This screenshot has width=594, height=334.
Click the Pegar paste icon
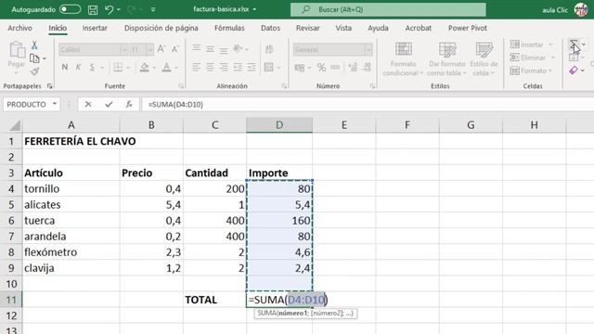(17, 49)
